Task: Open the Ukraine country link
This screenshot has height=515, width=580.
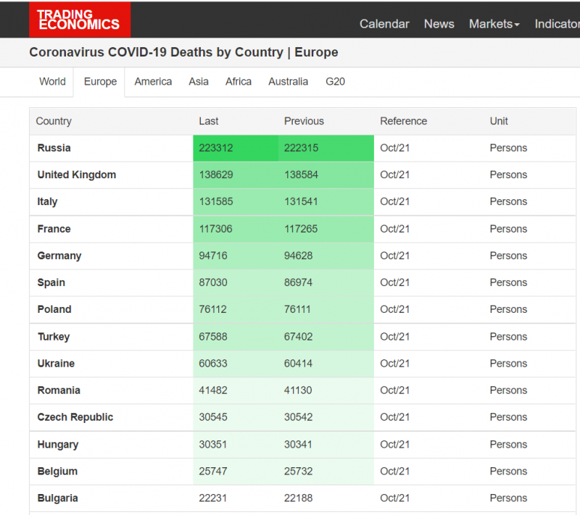Action: pyautogui.click(x=56, y=364)
